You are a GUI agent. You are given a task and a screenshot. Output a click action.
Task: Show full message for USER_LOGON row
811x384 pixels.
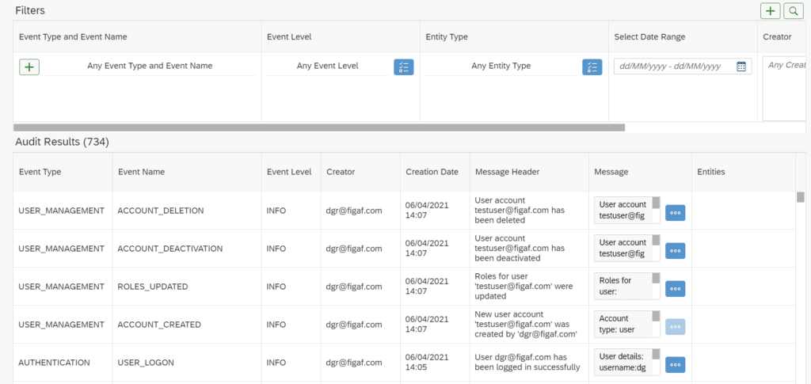675,364
